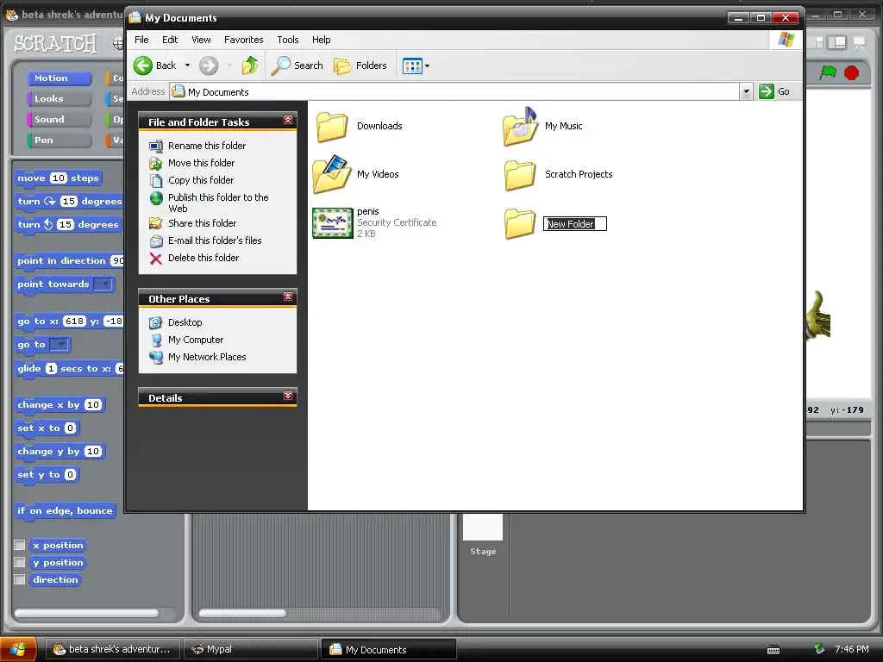Viewport: 883px width, 662px height.
Task: Click the tray icon next to the clock
Action: 819,649
